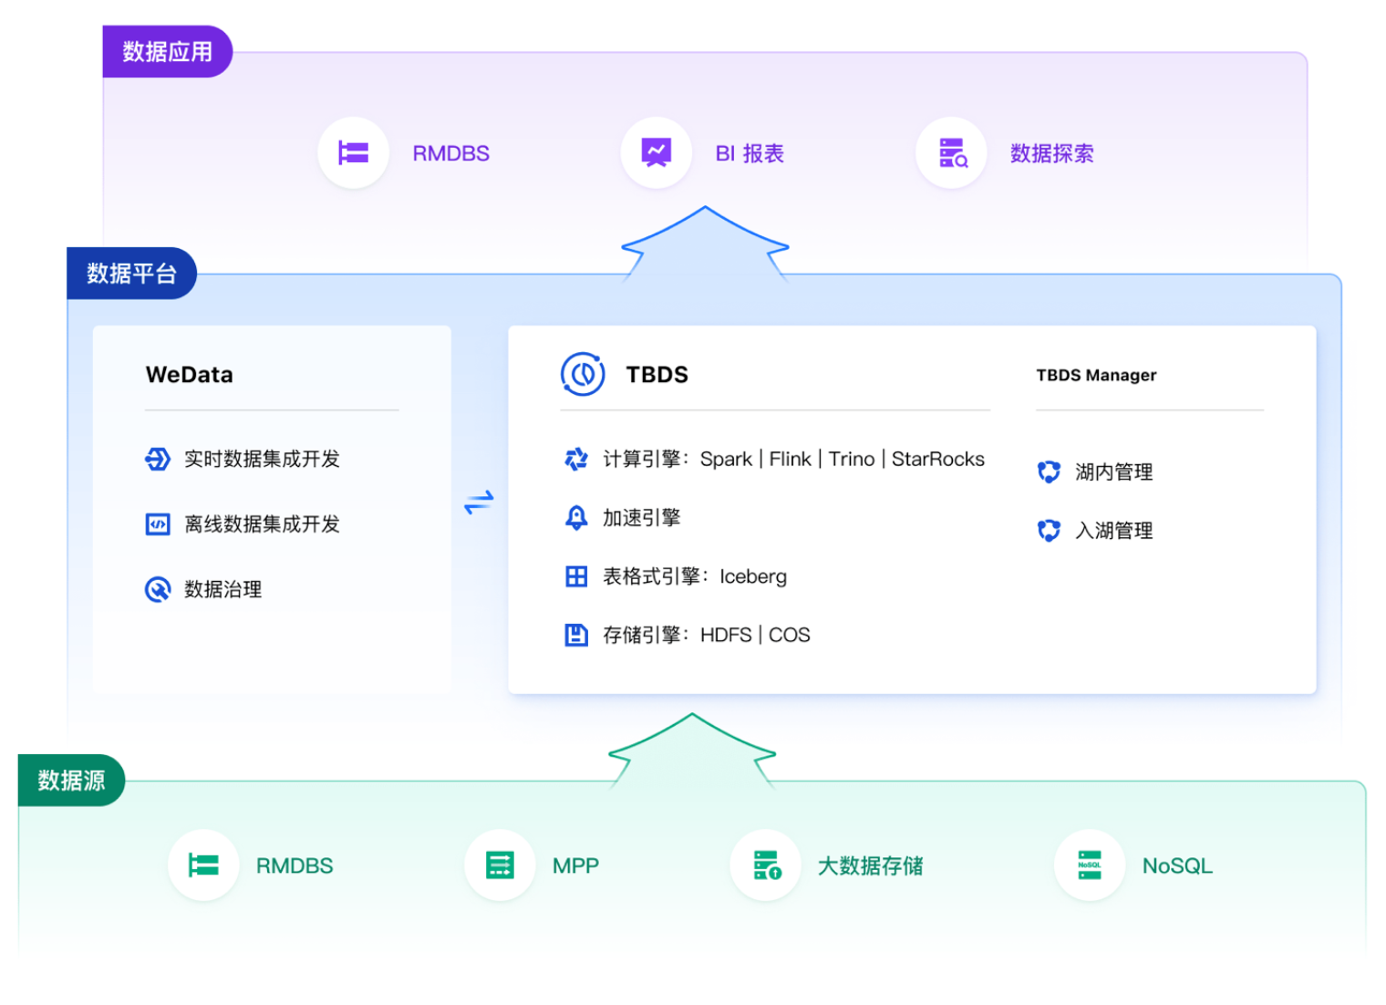The width and height of the screenshot is (1386, 1005).
Task: Click the green RMDBS icon in 数据源
Action: pyautogui.click(x=203, y=865)
